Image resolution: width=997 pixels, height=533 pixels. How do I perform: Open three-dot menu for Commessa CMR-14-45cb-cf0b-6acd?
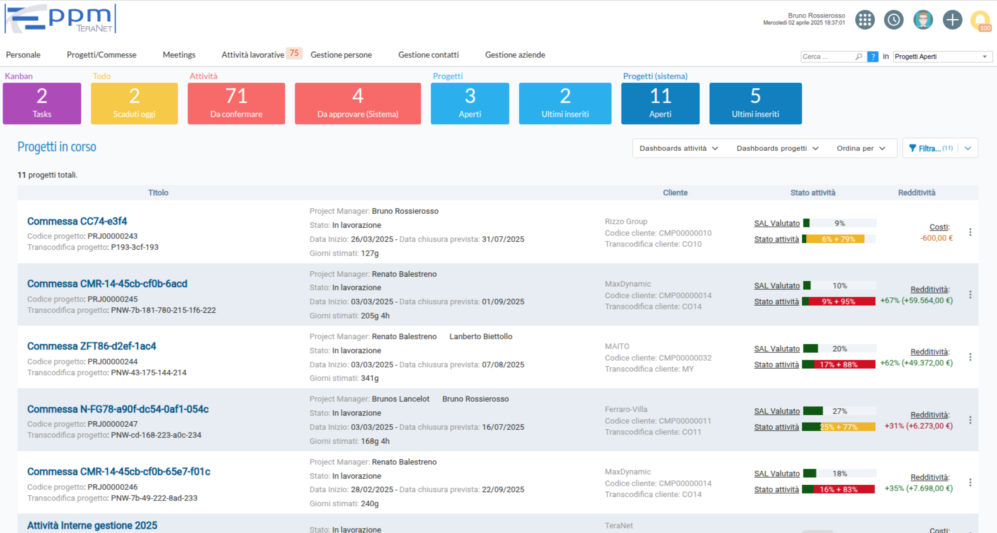tap(970, 295)
